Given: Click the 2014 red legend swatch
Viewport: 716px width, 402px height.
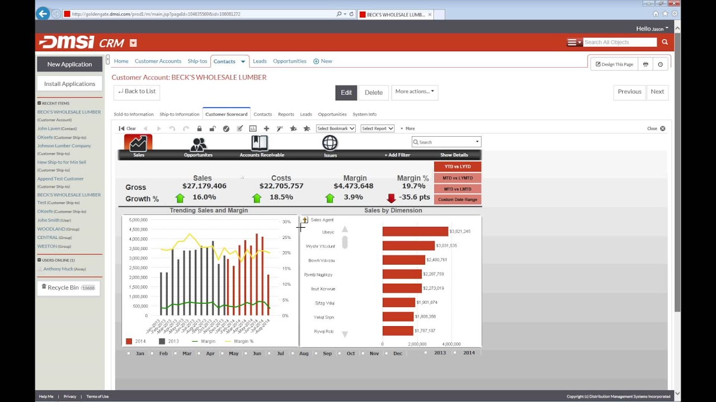Looking at the screenshot, I should click(129, 341).
